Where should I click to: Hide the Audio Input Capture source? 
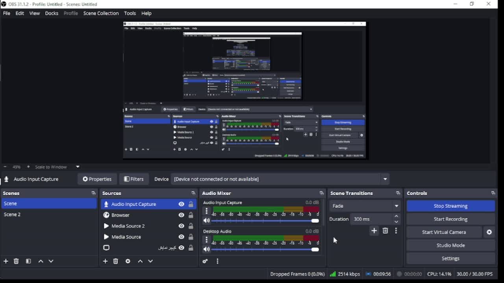coord(181,204)
